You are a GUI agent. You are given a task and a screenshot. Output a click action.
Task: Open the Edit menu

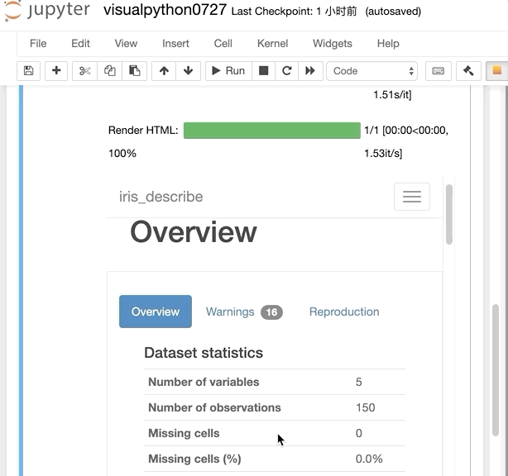click(80, 43)
